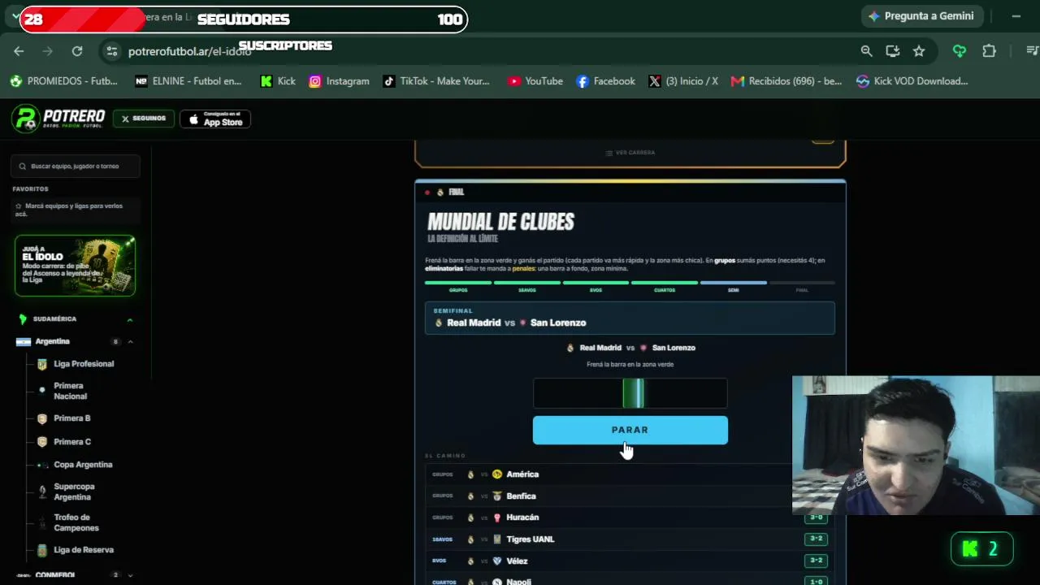Click the Cuartos progress stage
The width and height of the screenshot is (1040, 585).
pyautogui.click(x=665, y=286)
